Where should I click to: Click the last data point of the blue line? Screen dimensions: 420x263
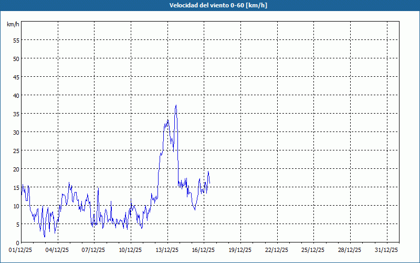tap(209, 183)
